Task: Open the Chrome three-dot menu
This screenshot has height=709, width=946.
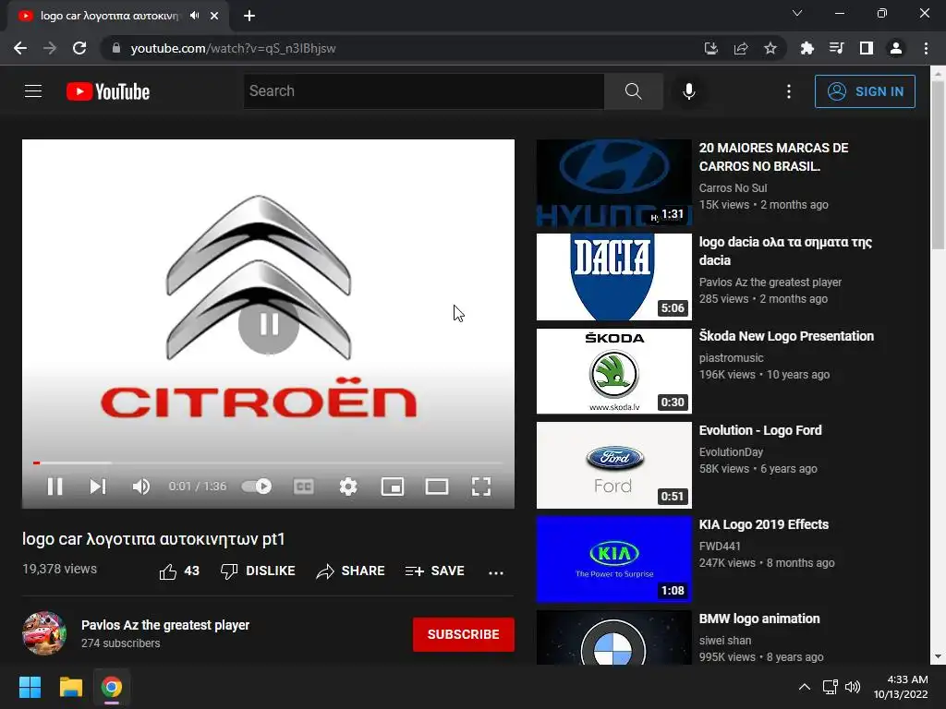Action: click(x=926, y=48)
